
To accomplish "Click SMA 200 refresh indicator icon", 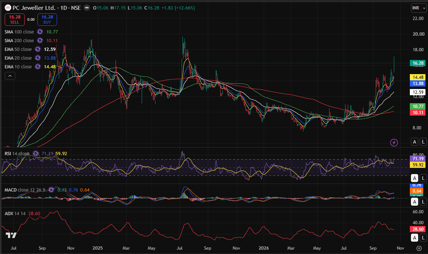I will coord(40,41).
